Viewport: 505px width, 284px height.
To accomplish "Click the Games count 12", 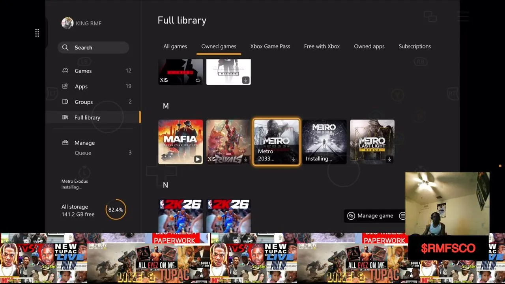I will pyautogui.click(x=128, y=70).
